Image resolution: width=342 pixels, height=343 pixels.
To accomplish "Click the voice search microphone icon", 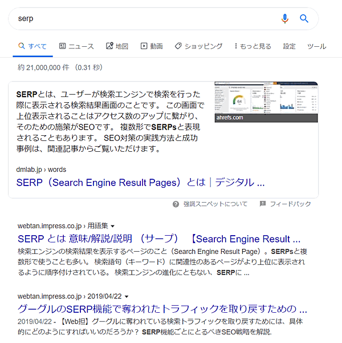I will coord(285,19).
